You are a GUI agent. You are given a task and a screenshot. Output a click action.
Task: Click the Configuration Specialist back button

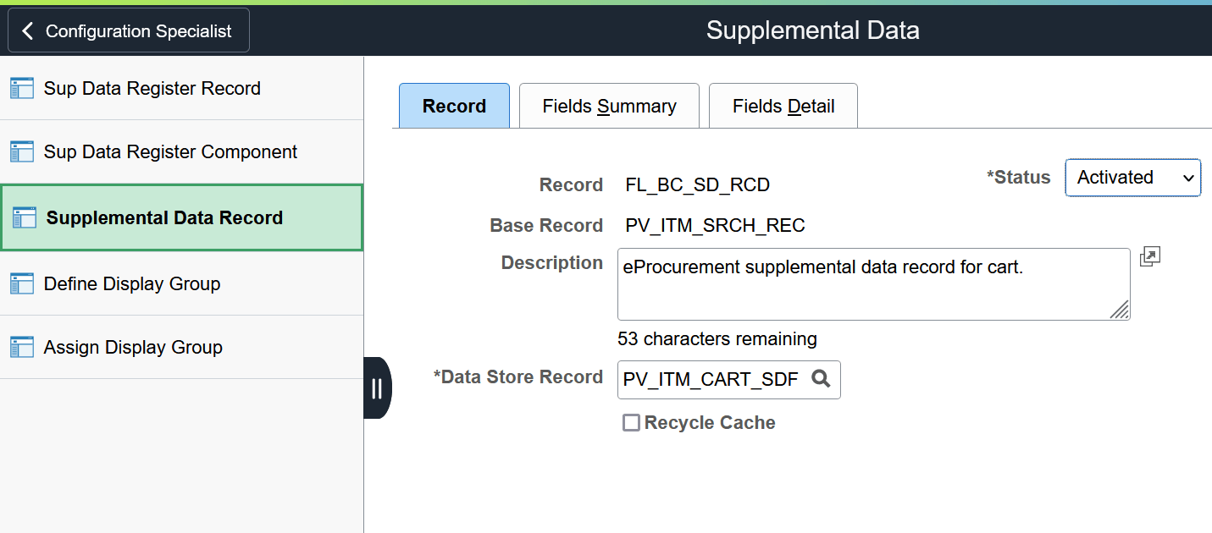pos(128,30)
